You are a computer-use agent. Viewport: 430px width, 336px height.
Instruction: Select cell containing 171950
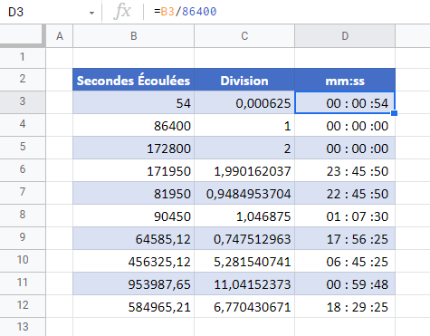tap(133, 170)
